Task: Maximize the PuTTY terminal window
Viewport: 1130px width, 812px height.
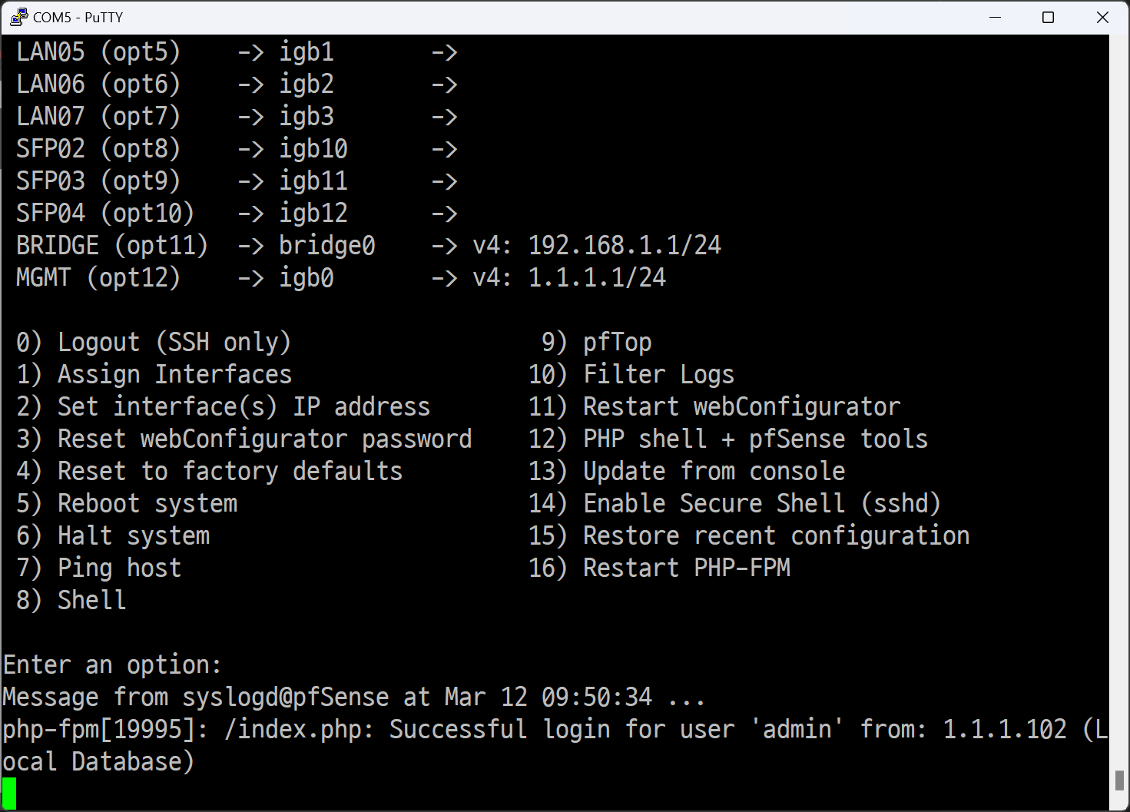Action: coord(1048,17)
